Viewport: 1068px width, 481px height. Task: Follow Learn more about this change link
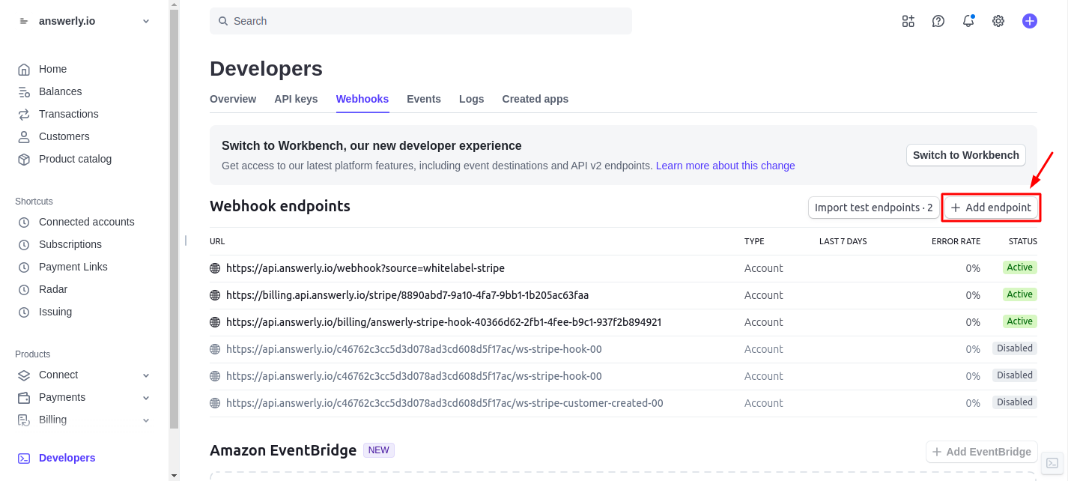726,166
